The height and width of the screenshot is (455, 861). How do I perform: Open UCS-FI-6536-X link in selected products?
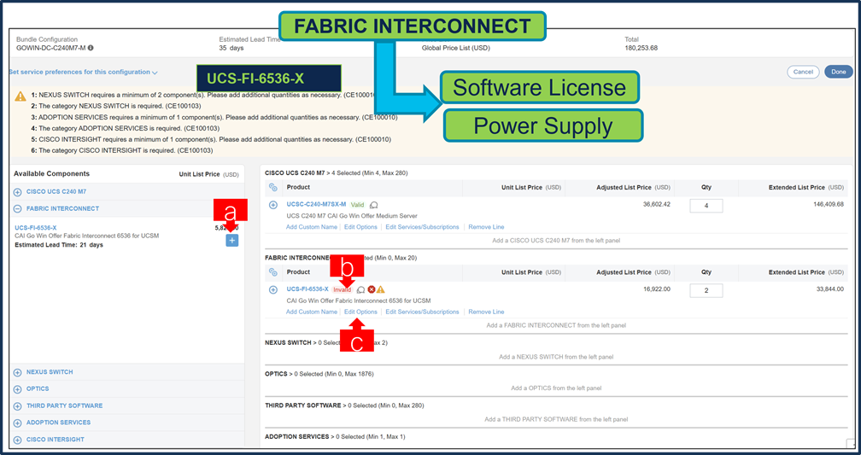(307, 289)
